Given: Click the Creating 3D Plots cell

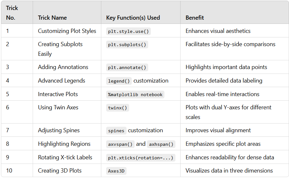Looking at the screenshot, I should 67,171.
